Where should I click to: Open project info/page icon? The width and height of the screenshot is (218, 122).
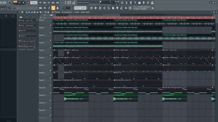pyautogui.click(x=113, y=8)
